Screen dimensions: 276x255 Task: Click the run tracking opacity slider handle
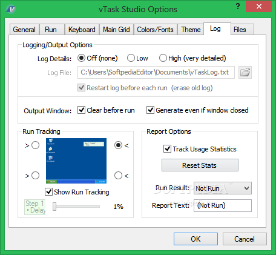(x=54, y=207)
